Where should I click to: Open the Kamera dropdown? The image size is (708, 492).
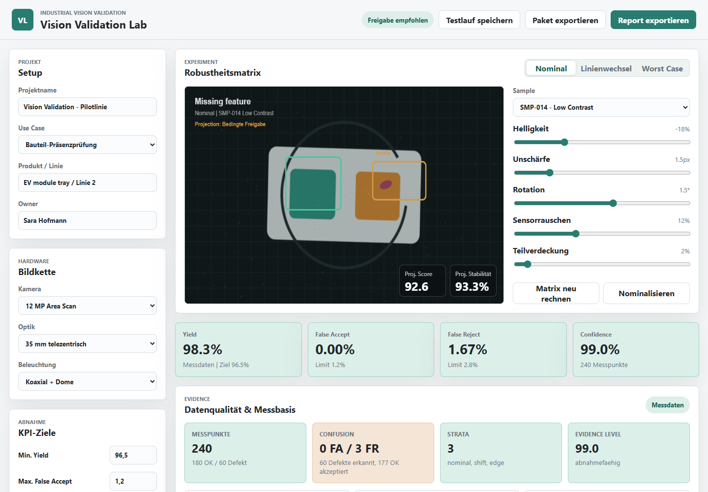click(x=88, y=306)
